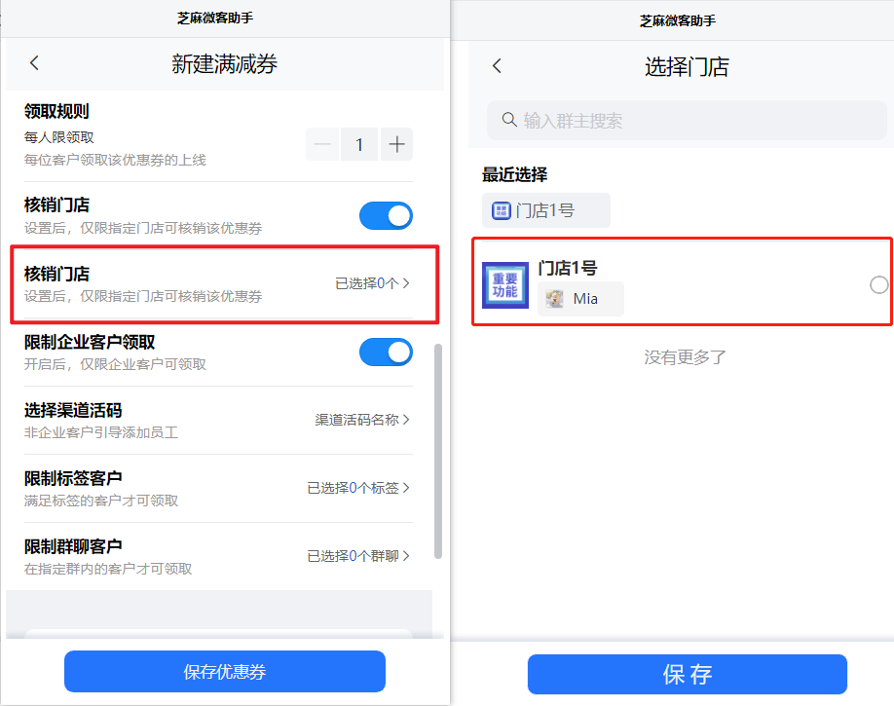Click the 门店1号 store thumbnail image
Screen dimensions: 894x706
[x=505, y=285]
